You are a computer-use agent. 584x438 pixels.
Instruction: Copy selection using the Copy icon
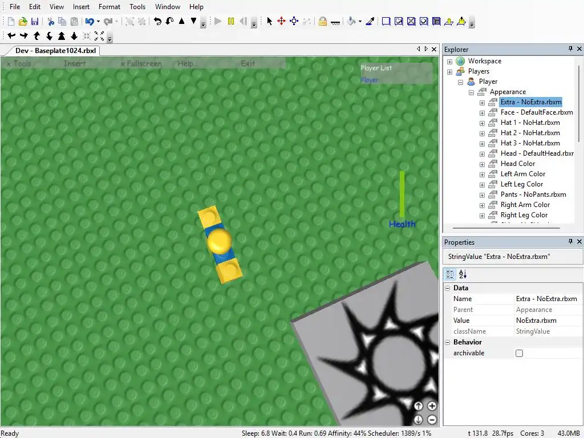coord(62,22)
